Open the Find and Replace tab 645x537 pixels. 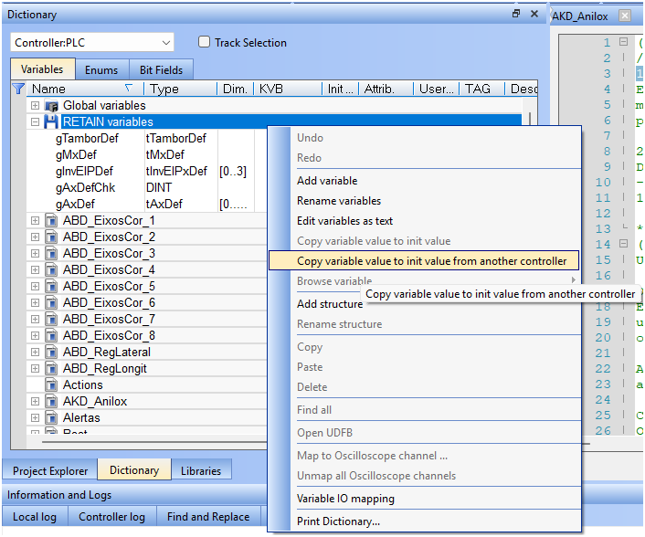(x=208, y=516)
